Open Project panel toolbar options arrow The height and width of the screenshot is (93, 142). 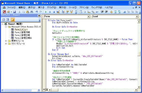tap(40, 20)
